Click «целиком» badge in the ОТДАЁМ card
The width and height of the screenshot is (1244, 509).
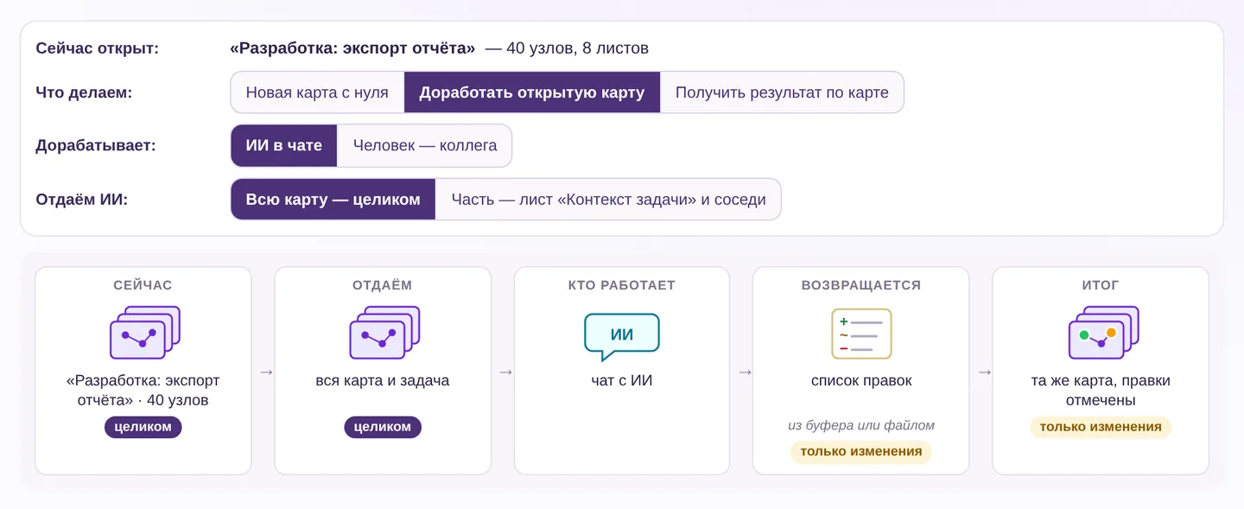point(383,427)
